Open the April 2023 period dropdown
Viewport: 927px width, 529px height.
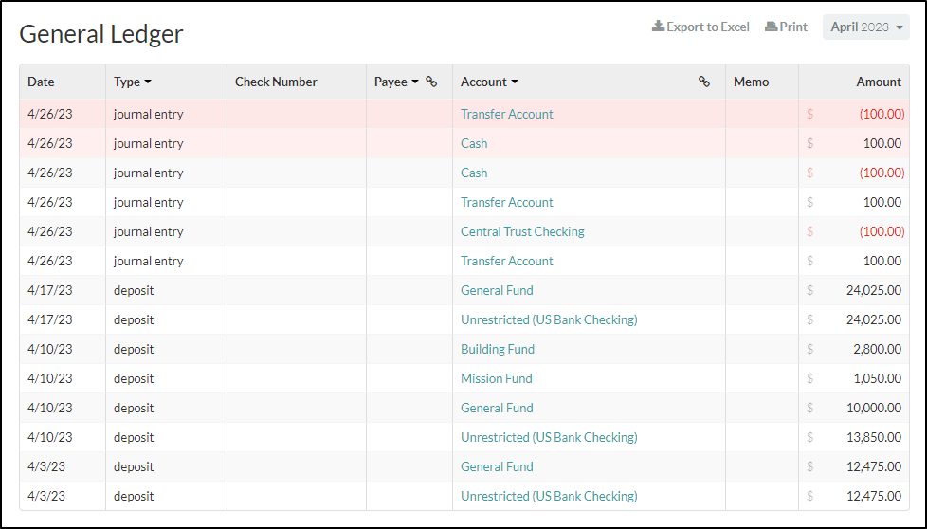866,27
